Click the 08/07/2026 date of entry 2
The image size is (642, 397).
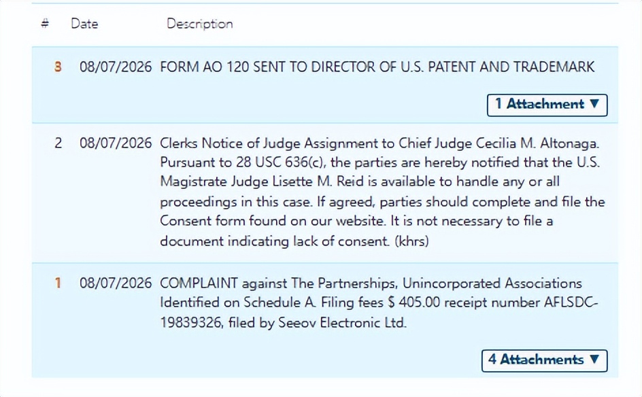pyautogui.click(x=116, y=143)
